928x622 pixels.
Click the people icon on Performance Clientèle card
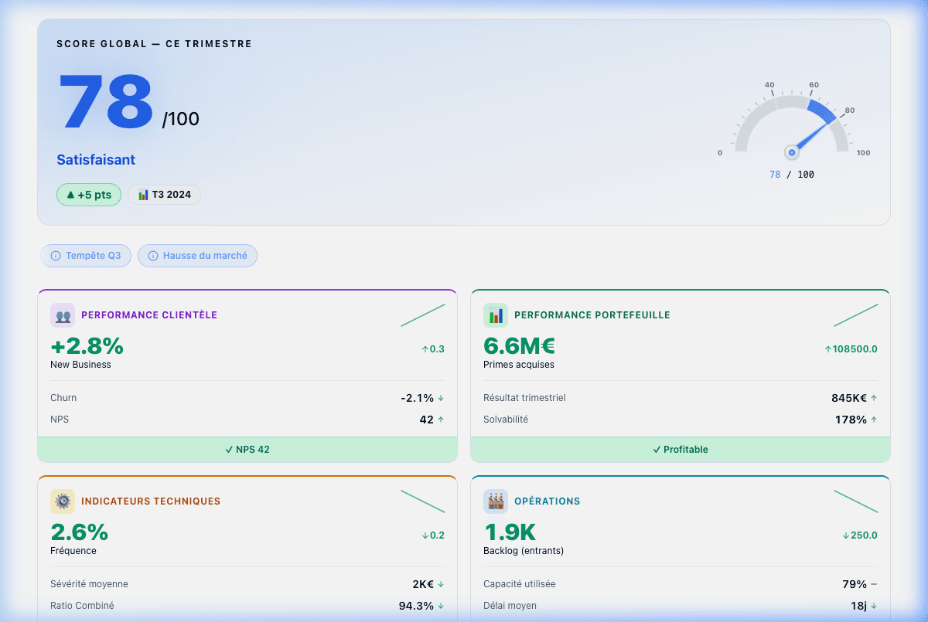pyautogui.click(x=63, y=315)
